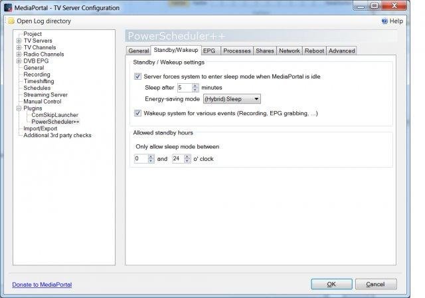Select the Streaming Server tree item
Screen dimensions: 425x298
tap(45, 94)
